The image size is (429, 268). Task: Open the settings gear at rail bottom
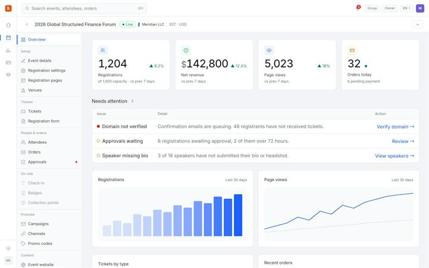8,248
